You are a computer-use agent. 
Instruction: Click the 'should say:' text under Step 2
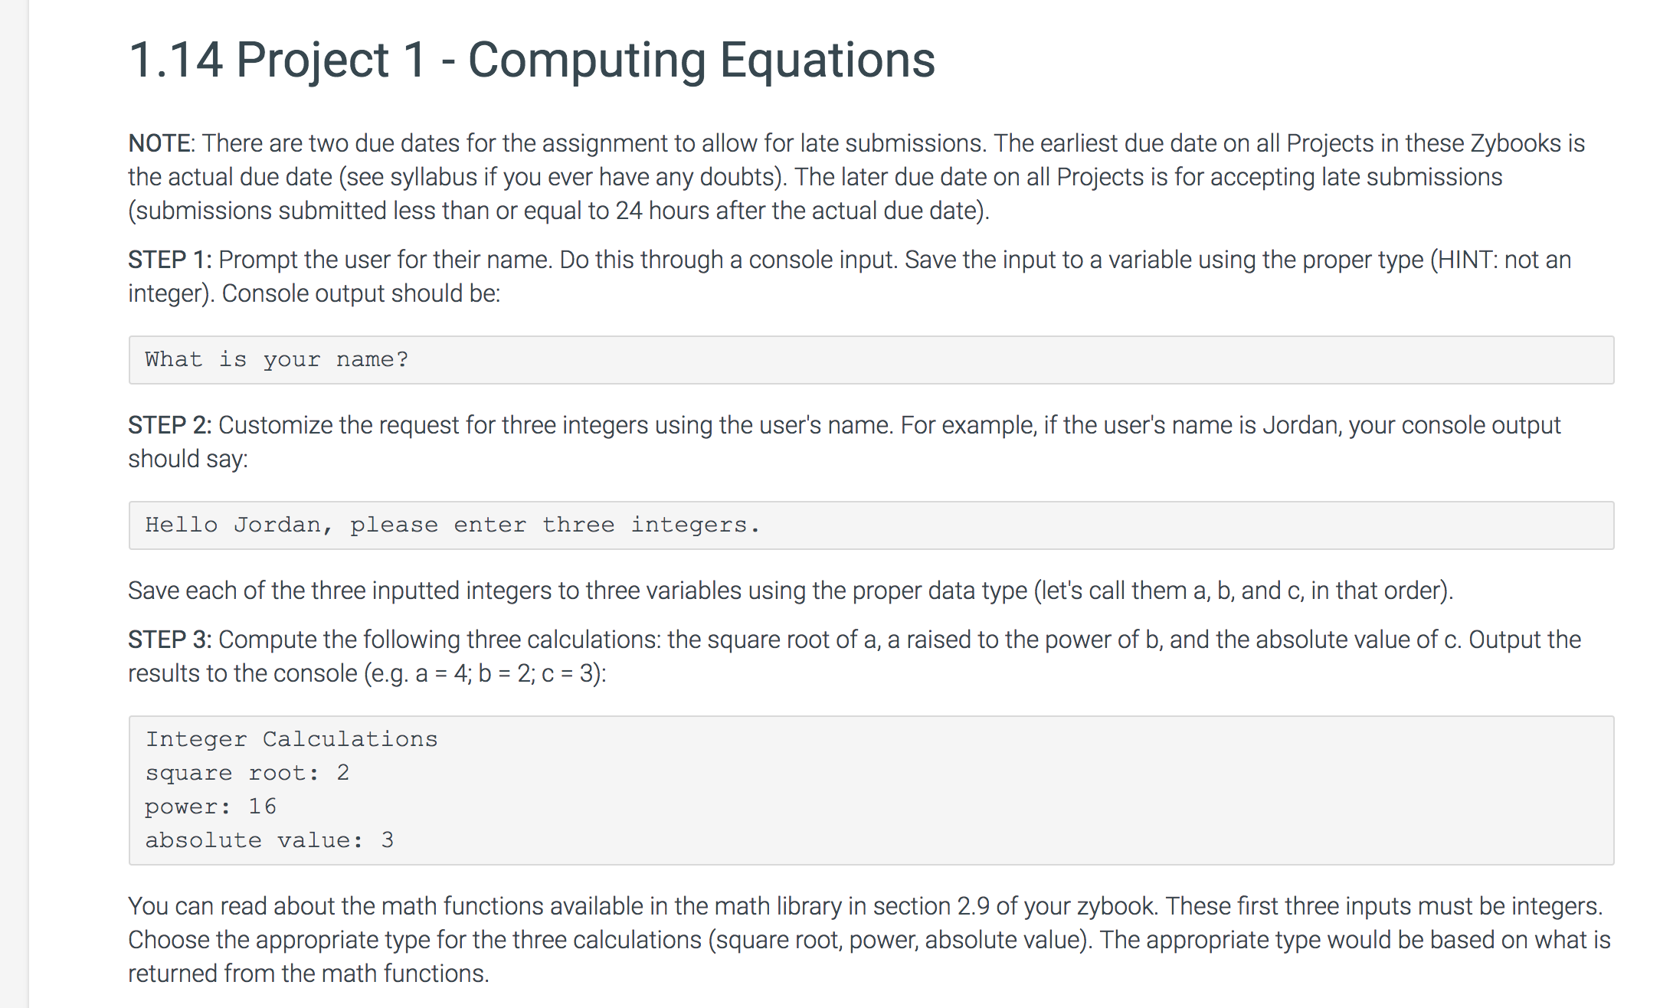coord(188,459)
